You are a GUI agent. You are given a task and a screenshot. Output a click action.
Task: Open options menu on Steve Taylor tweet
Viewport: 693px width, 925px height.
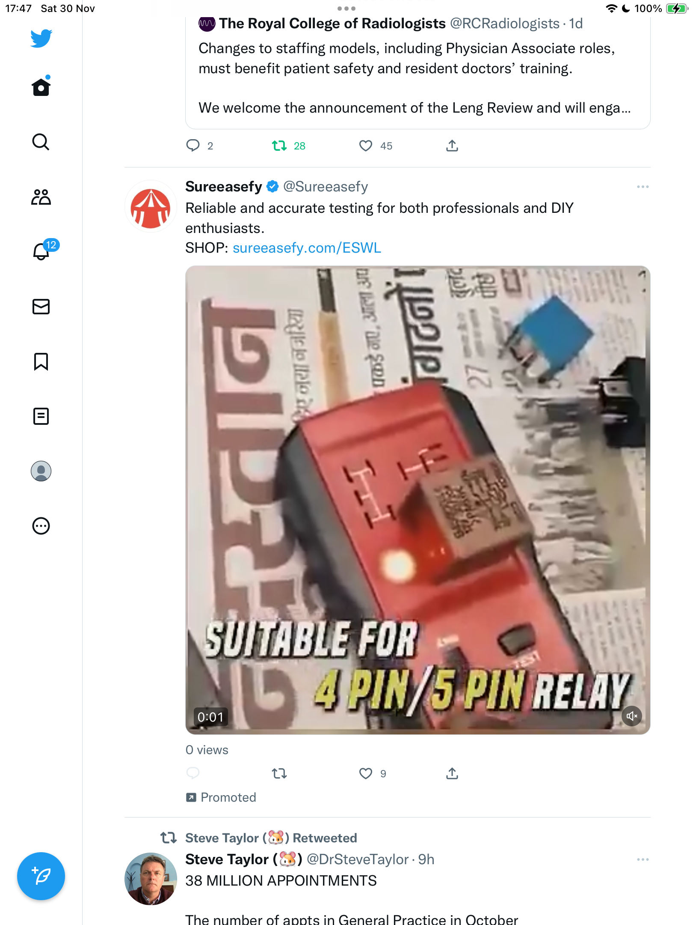click(x=643, y=859)
